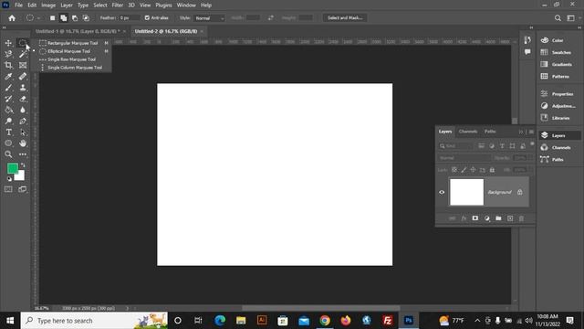This screenshot has height=329, width=584.
Task: Select the Blur tool
Action: tap(23, 110)
